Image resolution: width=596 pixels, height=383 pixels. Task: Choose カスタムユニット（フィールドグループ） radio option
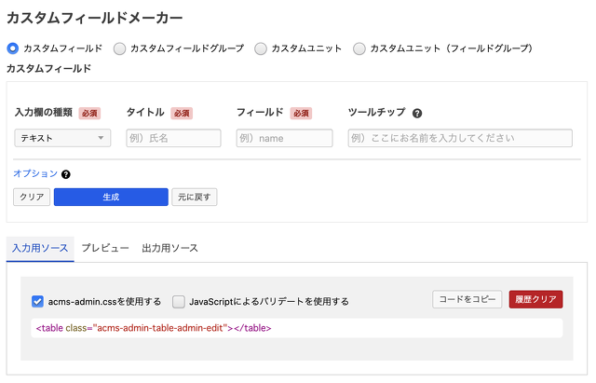tap(359, 48)
